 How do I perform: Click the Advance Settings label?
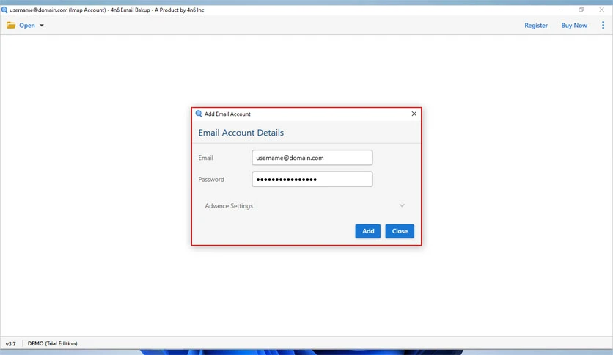pyautogui.click(x=229, y=205)
